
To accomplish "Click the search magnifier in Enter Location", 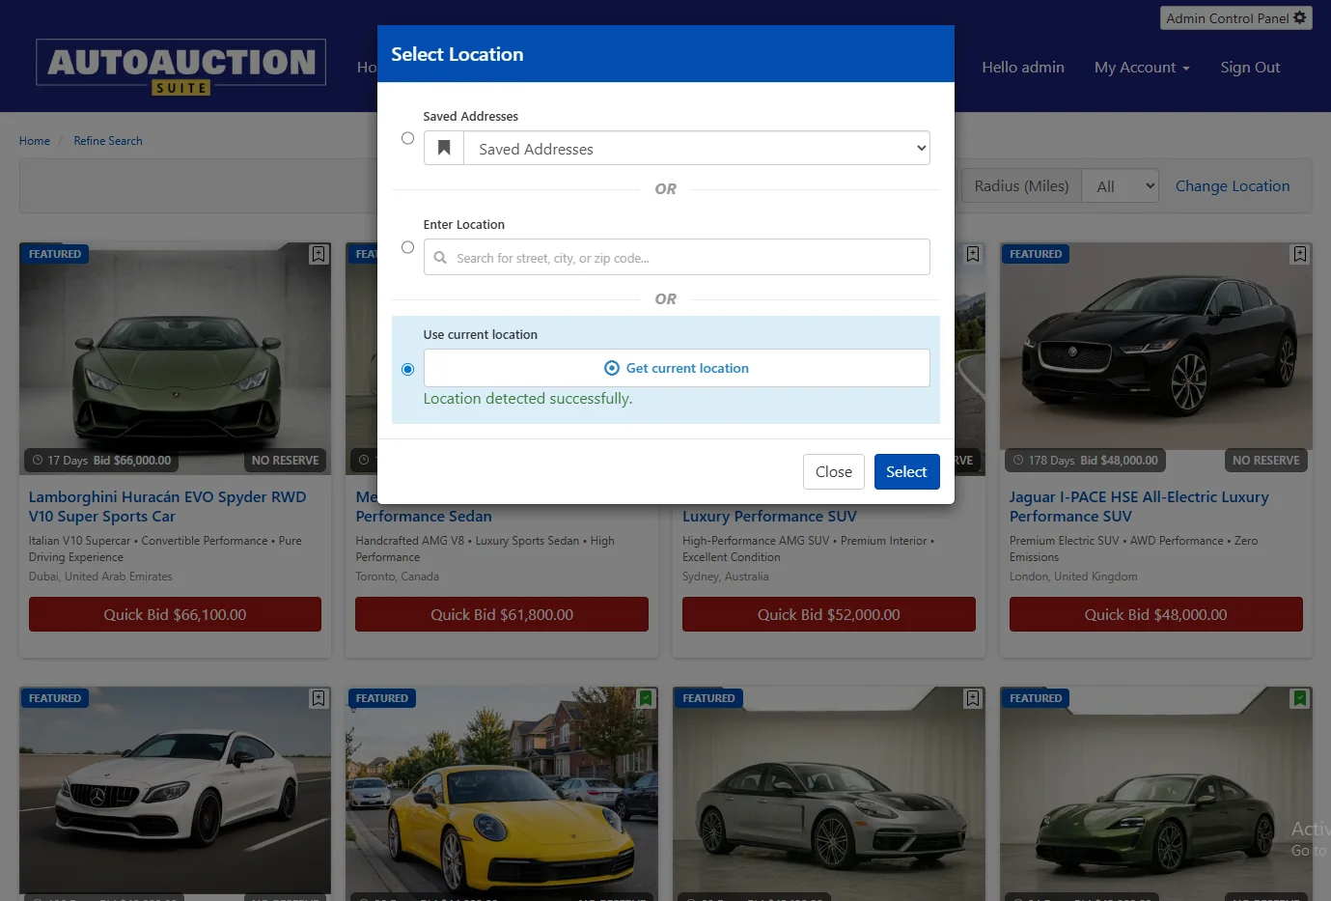I will coord(440,258).
